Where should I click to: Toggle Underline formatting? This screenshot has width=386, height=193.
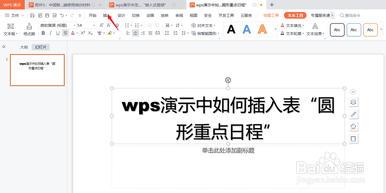click(58, 33)
